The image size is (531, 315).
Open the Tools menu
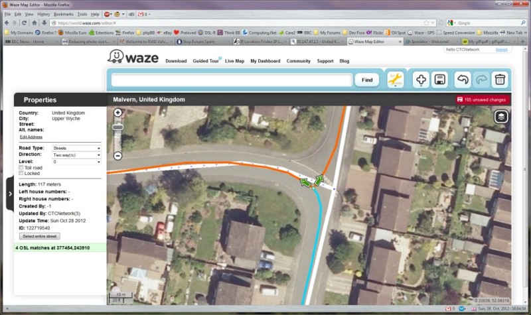point(82,14)
